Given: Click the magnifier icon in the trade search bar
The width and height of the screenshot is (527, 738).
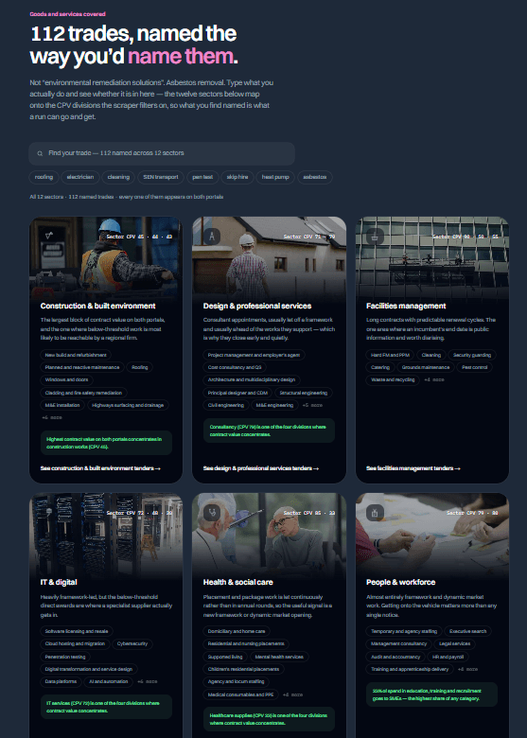Looking at the screenshot, I should pyautogui.click(x=40, y=153).
